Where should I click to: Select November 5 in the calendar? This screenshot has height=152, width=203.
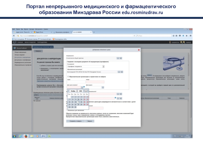point(84,97)
